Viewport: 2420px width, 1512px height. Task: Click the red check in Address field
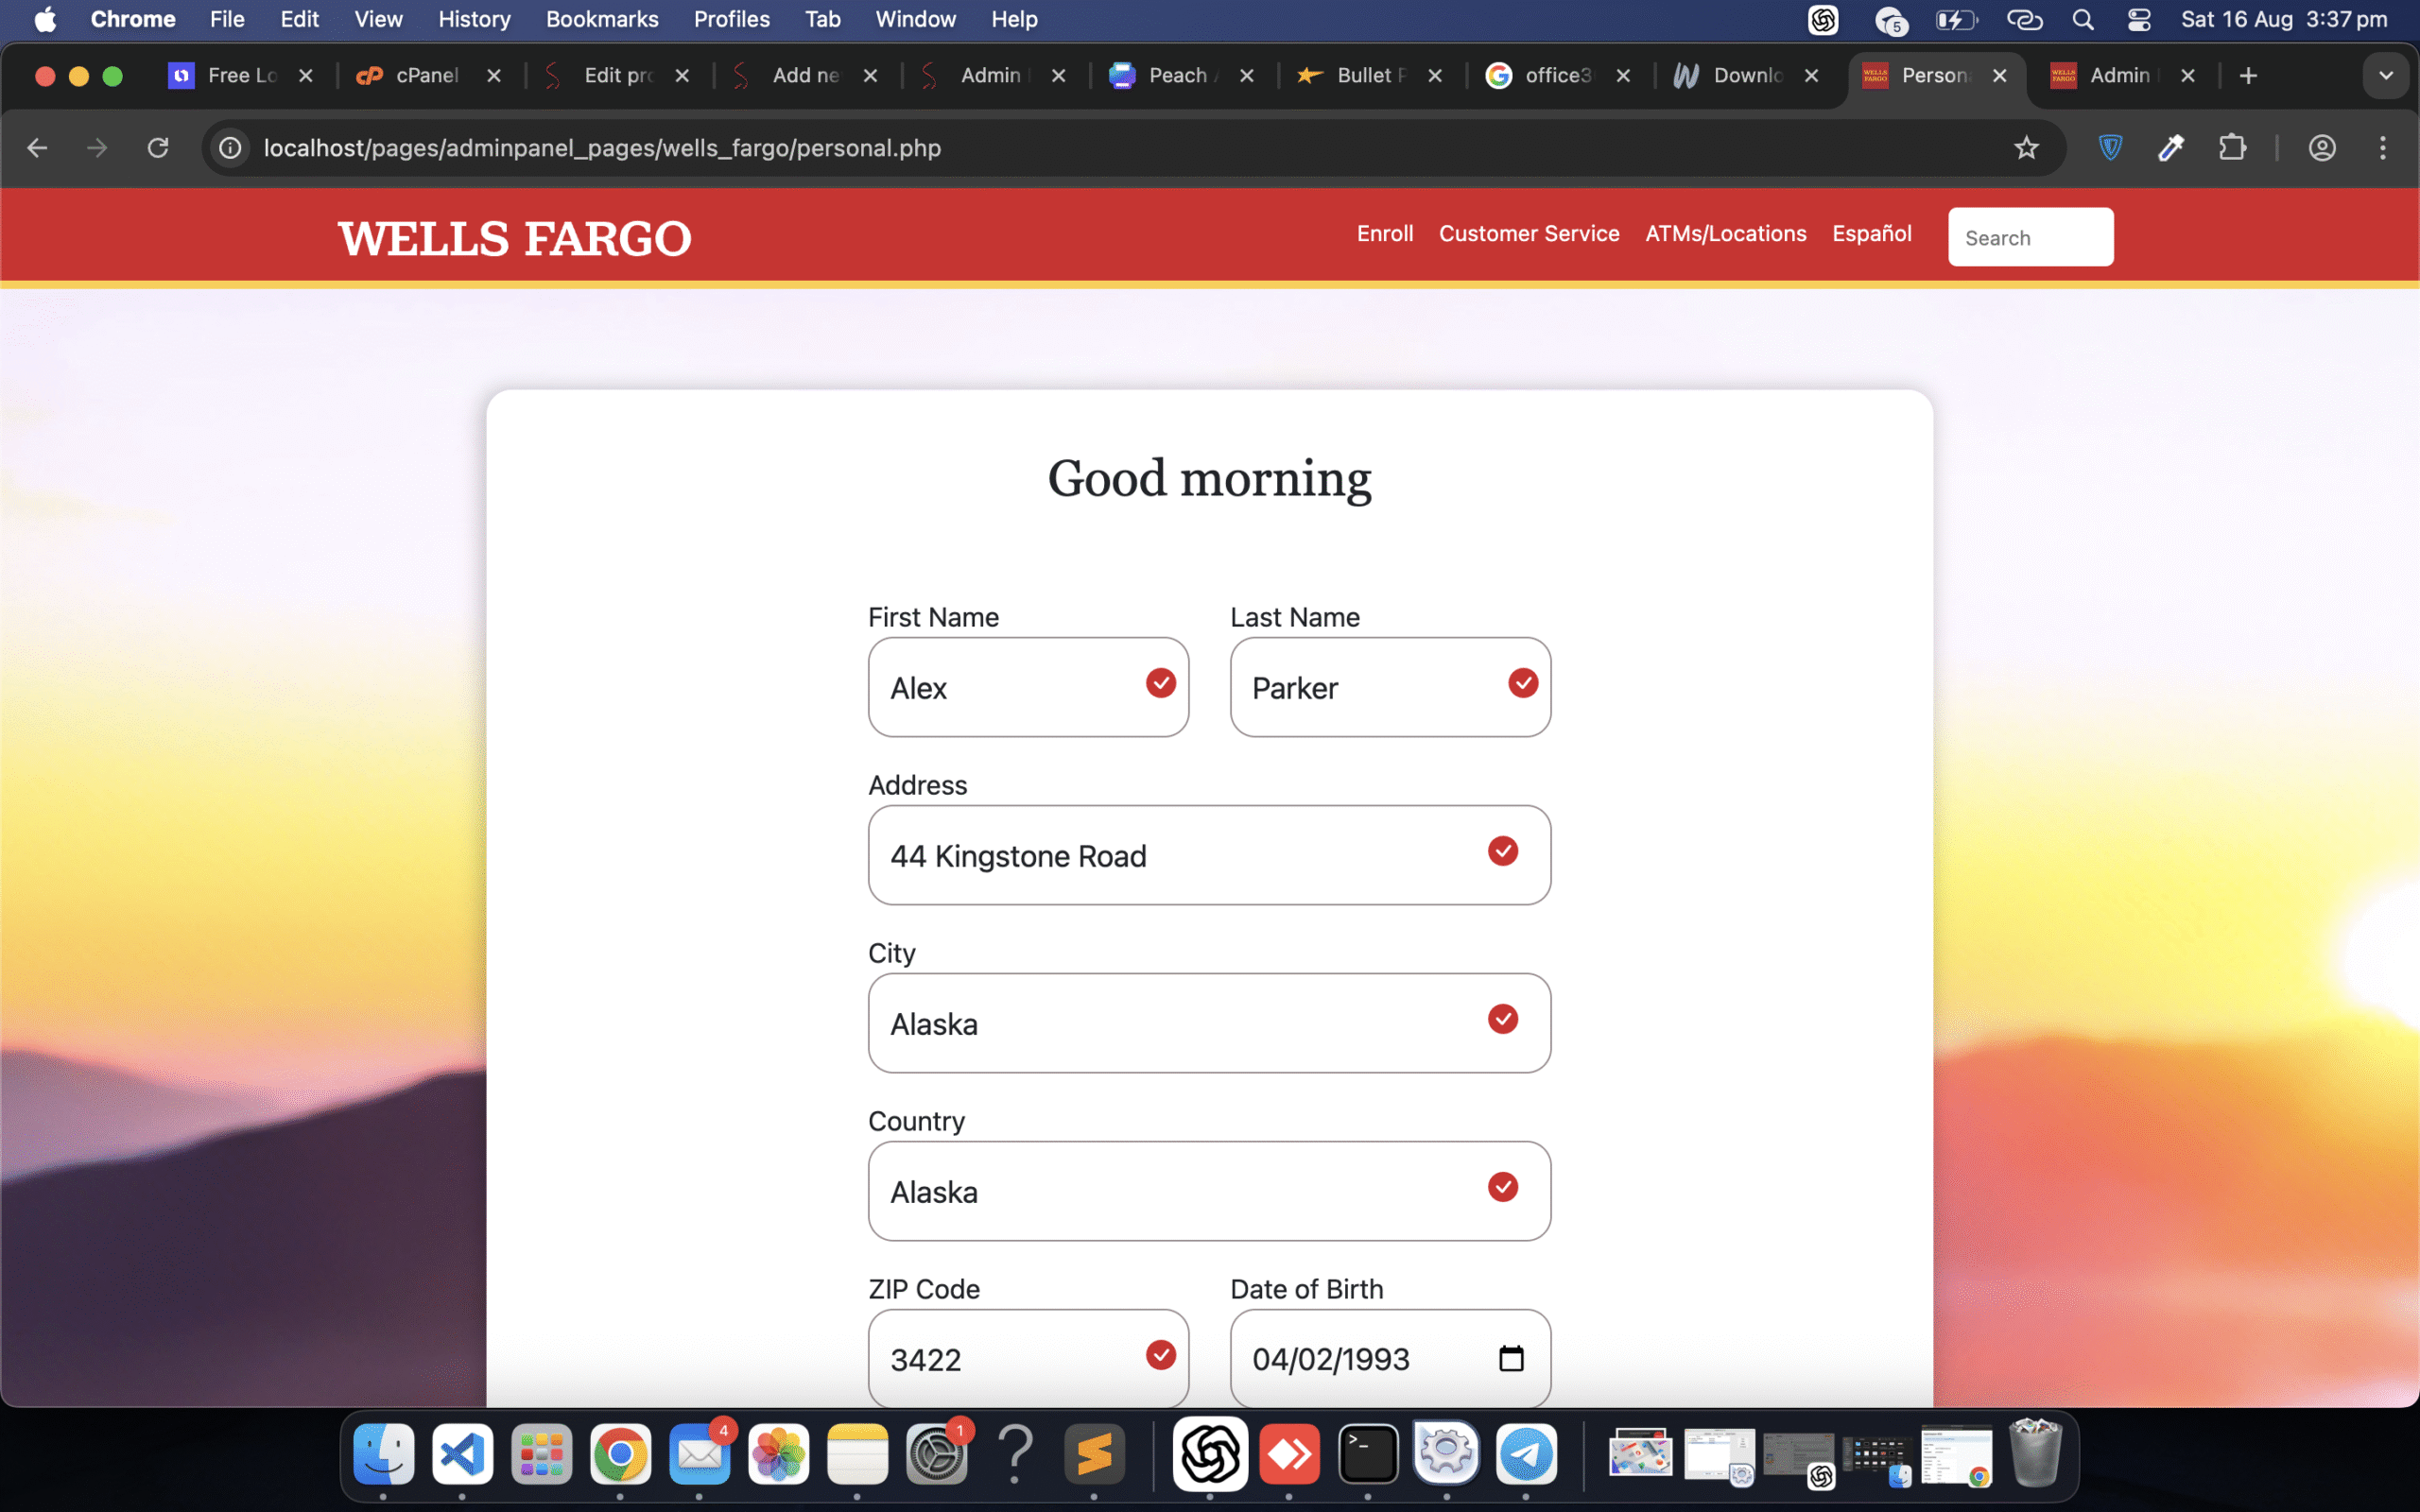coord(1502,851)
